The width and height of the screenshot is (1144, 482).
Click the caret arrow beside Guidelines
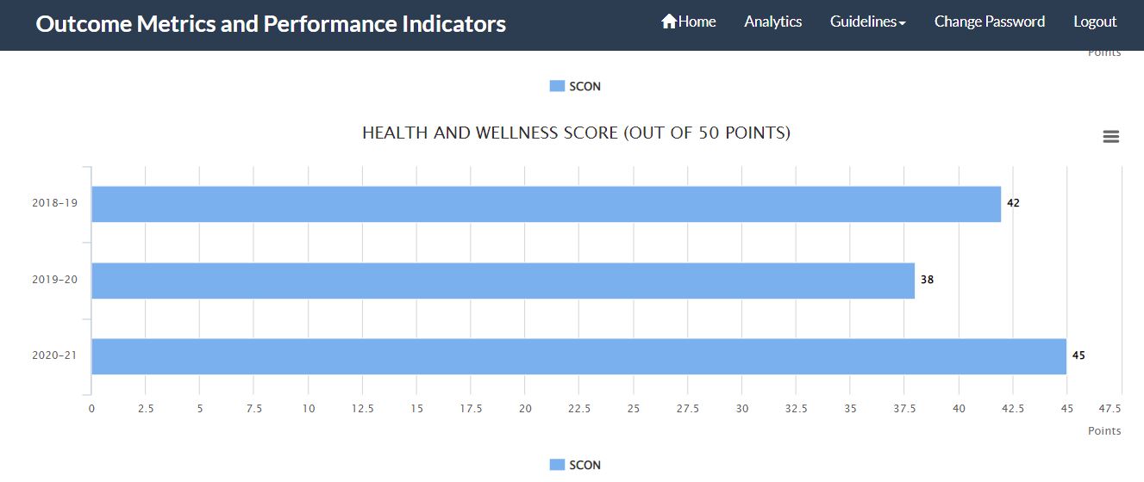pyautogui.click(x=902, y=23)
